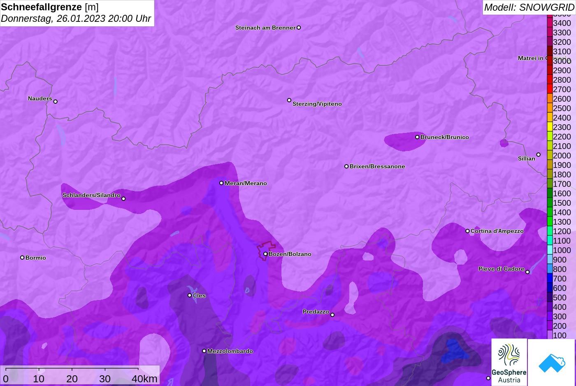Click the magenta 3300 legend swatch
The height and width of the screenshot is (386, 576).
point(550,33)
